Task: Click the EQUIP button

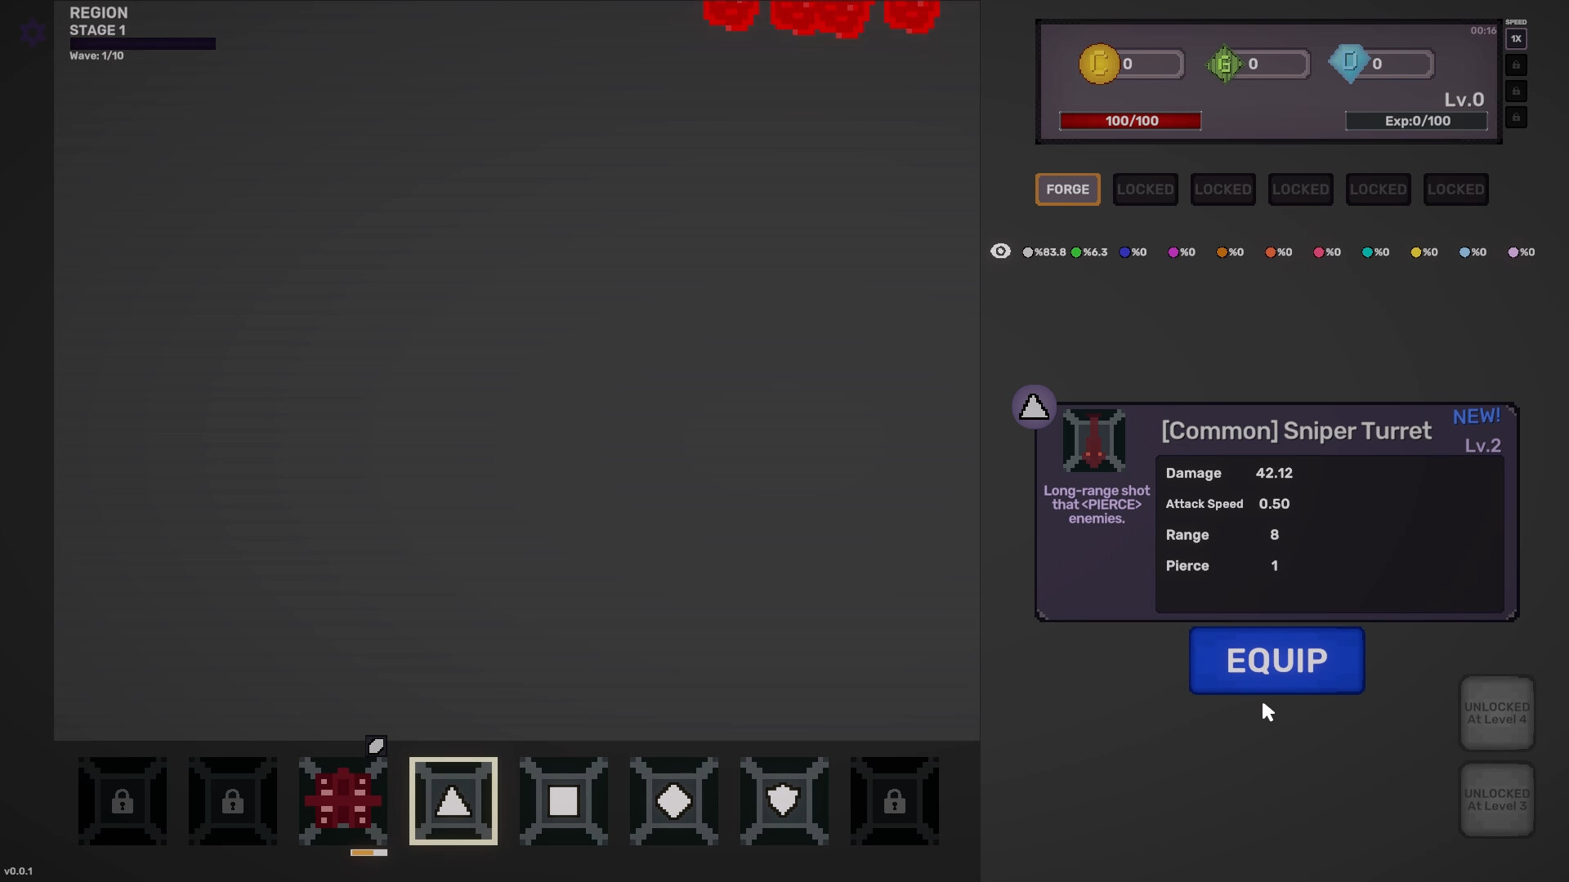Action: (1276, 661)
